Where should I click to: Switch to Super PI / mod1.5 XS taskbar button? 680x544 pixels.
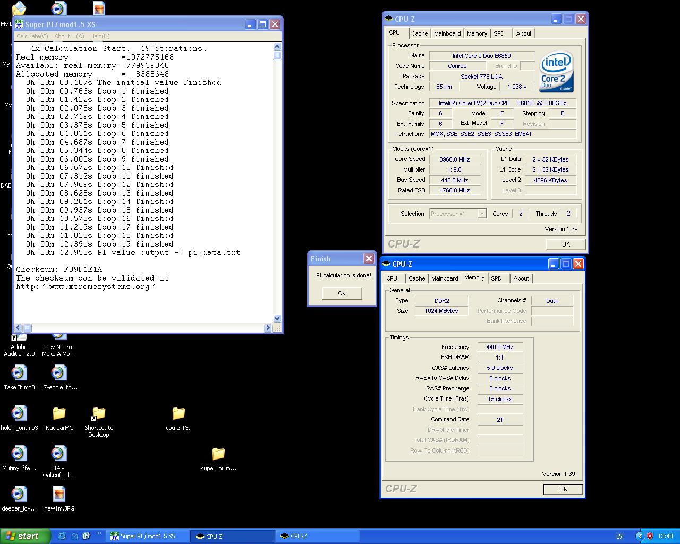(148, 536)
